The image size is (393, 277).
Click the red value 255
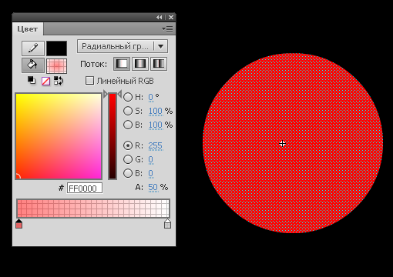156,145
